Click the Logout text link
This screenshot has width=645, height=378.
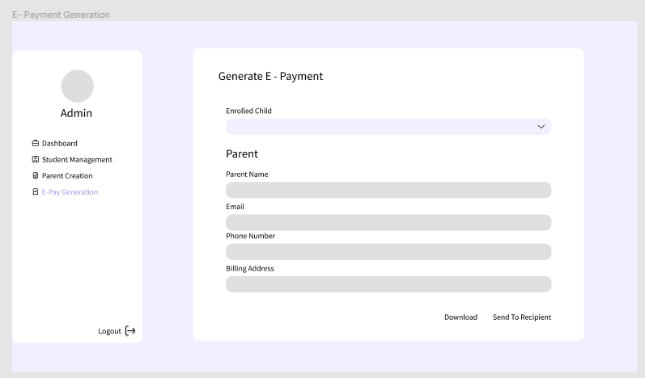click(109, 331)
